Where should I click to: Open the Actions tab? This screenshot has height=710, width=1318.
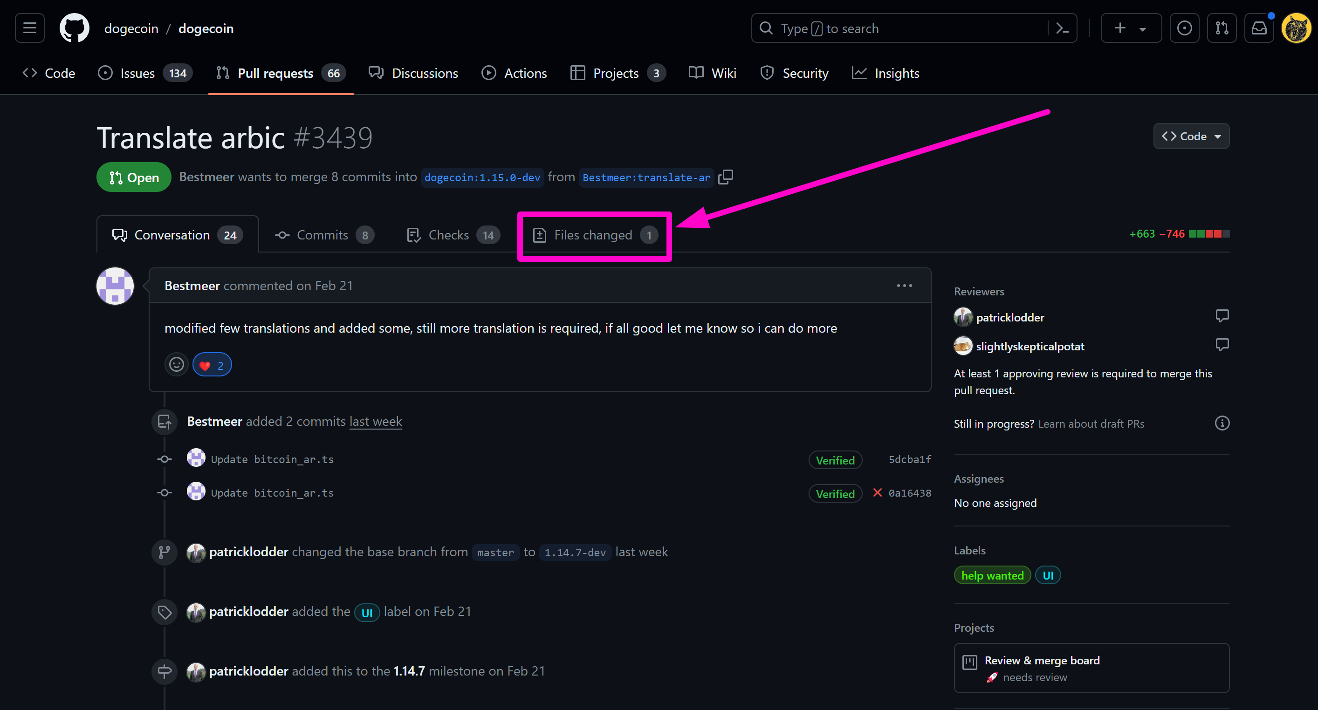pos(514,73)
